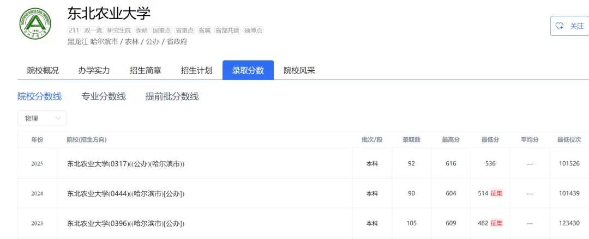Click the 省重点 tag

click(185, 30)
